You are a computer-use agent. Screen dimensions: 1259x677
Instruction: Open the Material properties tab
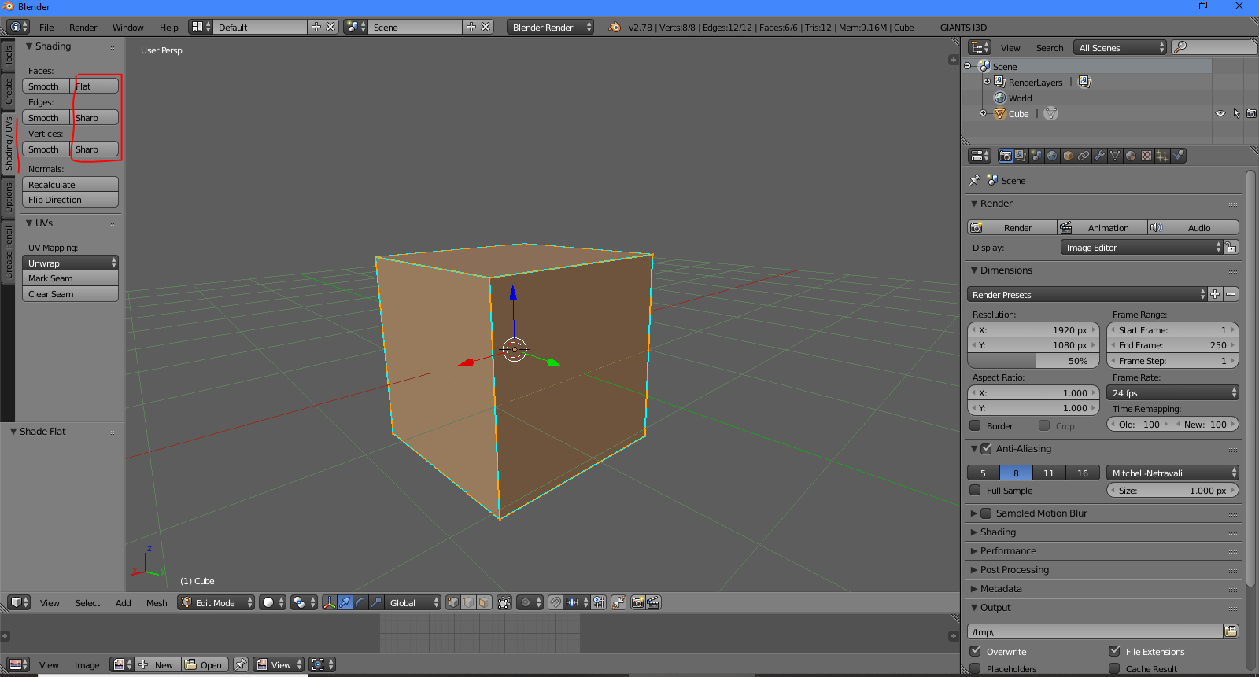point(1131,156)
